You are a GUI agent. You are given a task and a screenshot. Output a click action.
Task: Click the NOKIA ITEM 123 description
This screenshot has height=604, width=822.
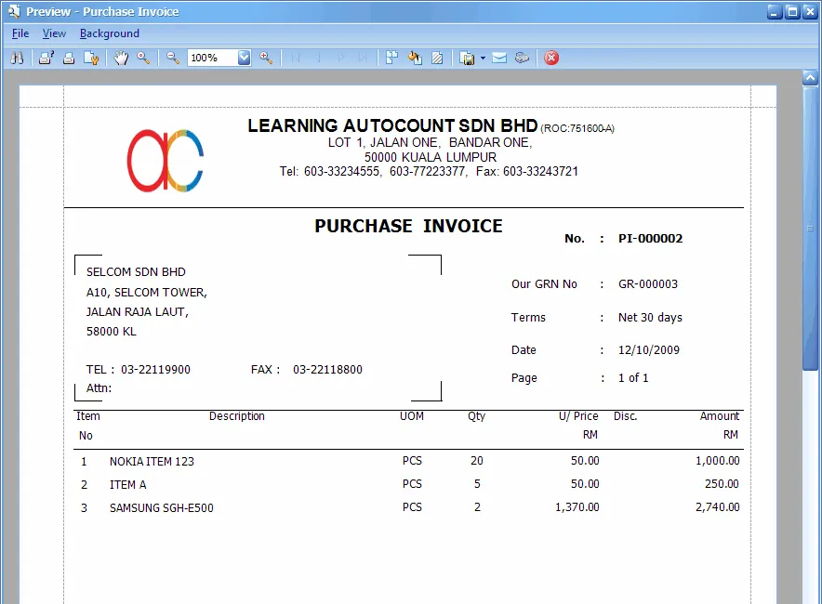point(152,462)
